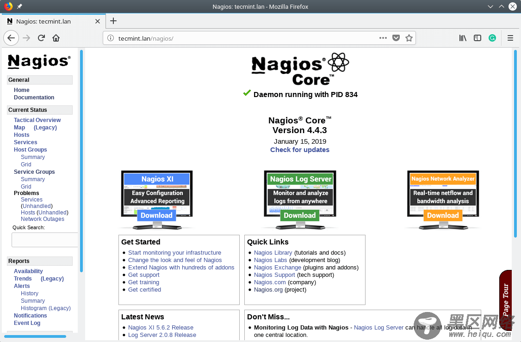
Task: Open the Library icon in toolbar
Action: pyautogui.click(x=463, y=38)
